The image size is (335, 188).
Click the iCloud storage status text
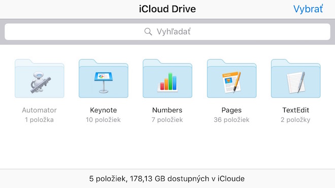(x=167, y=178)
